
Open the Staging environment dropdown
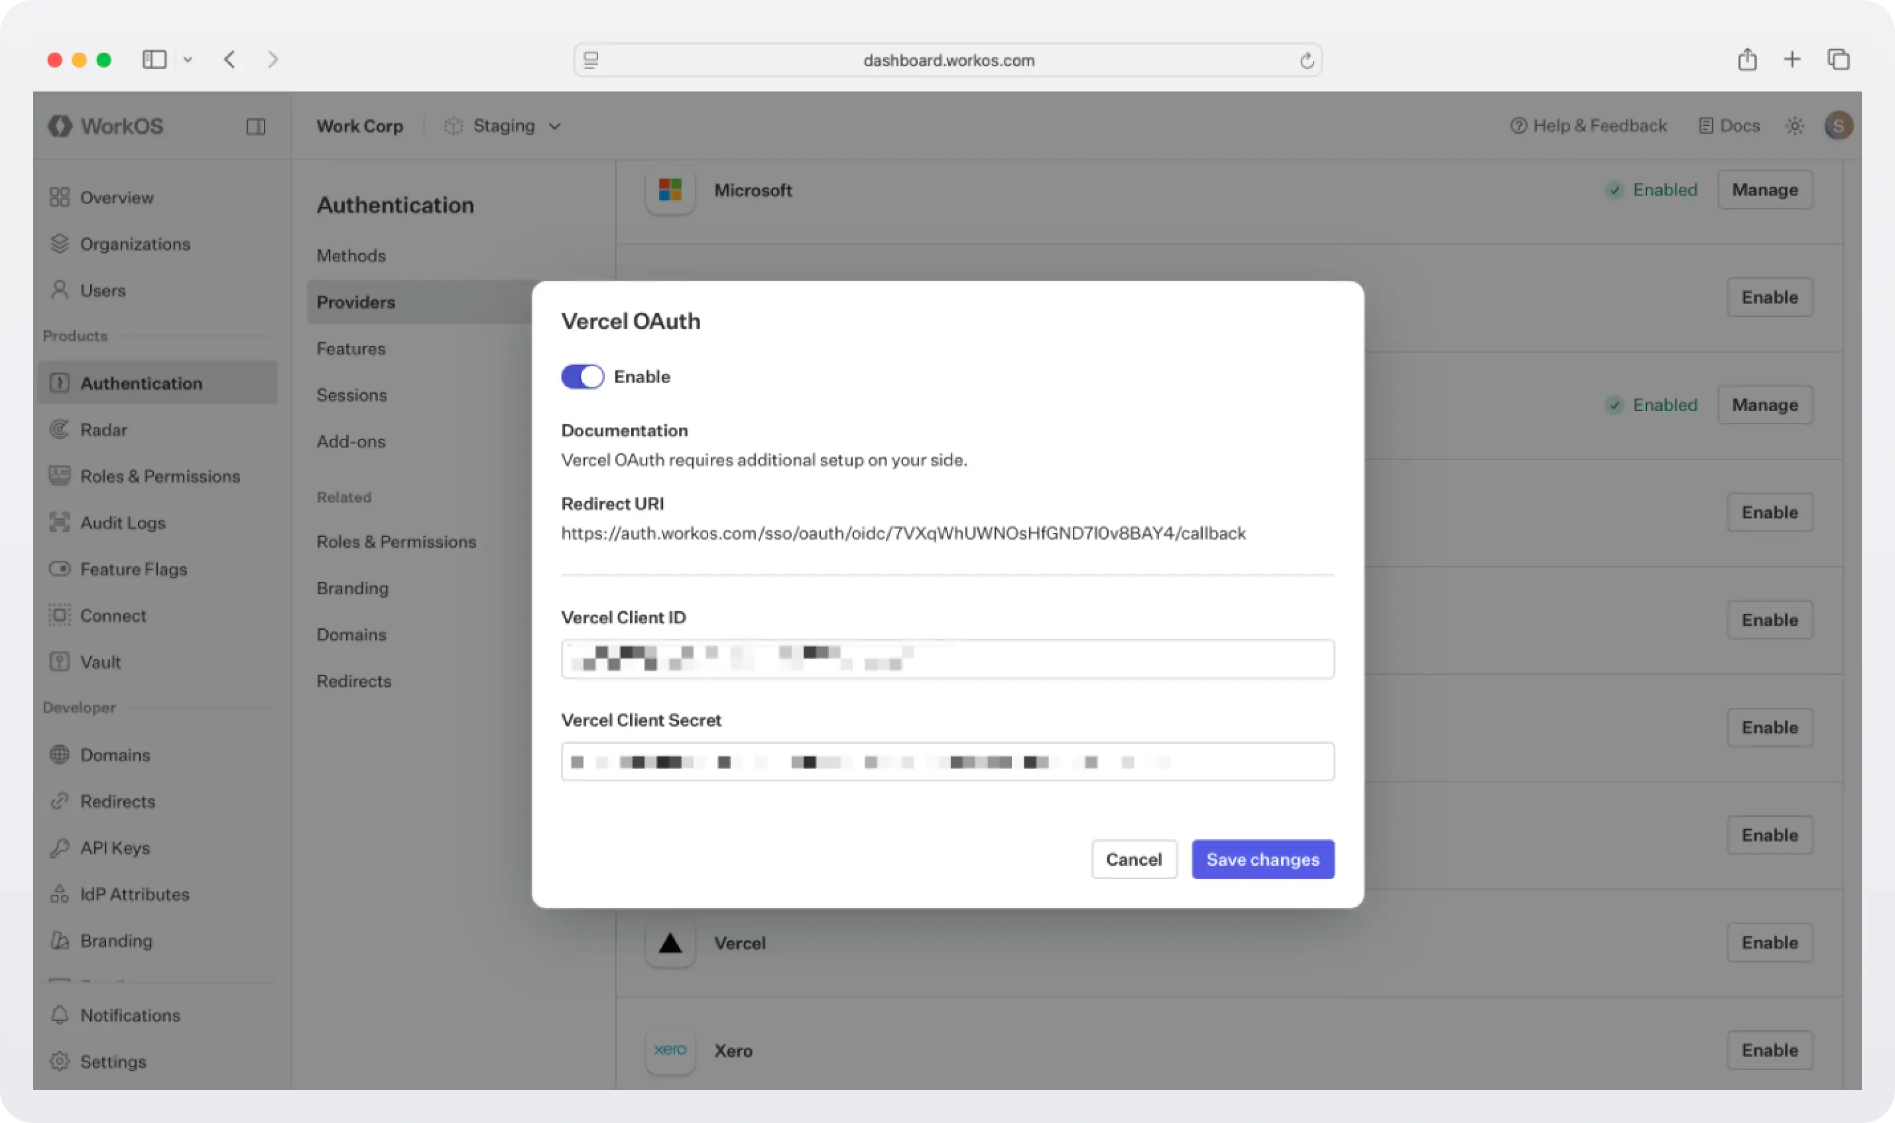(x=502, y=125)
